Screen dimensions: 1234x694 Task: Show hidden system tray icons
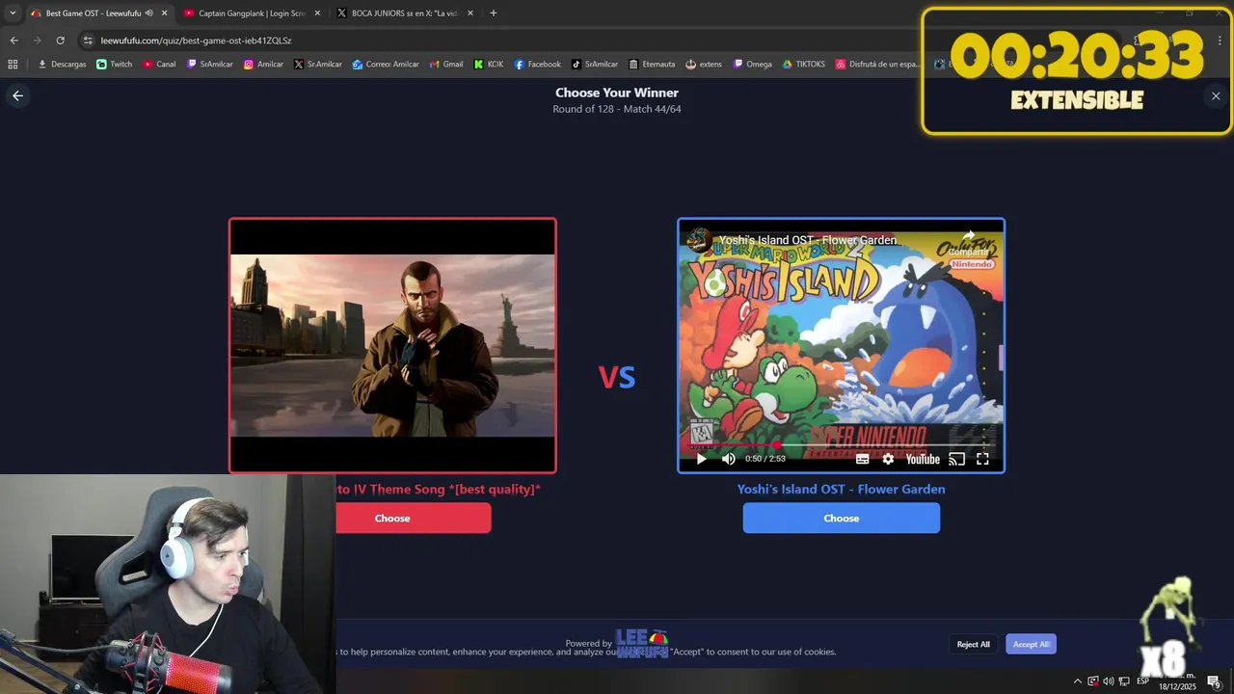pyautogui.click(x=1077, y=681)
